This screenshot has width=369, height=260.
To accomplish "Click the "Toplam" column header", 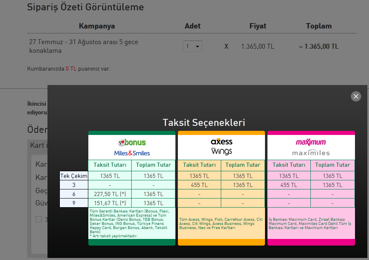I will point(319,26).
